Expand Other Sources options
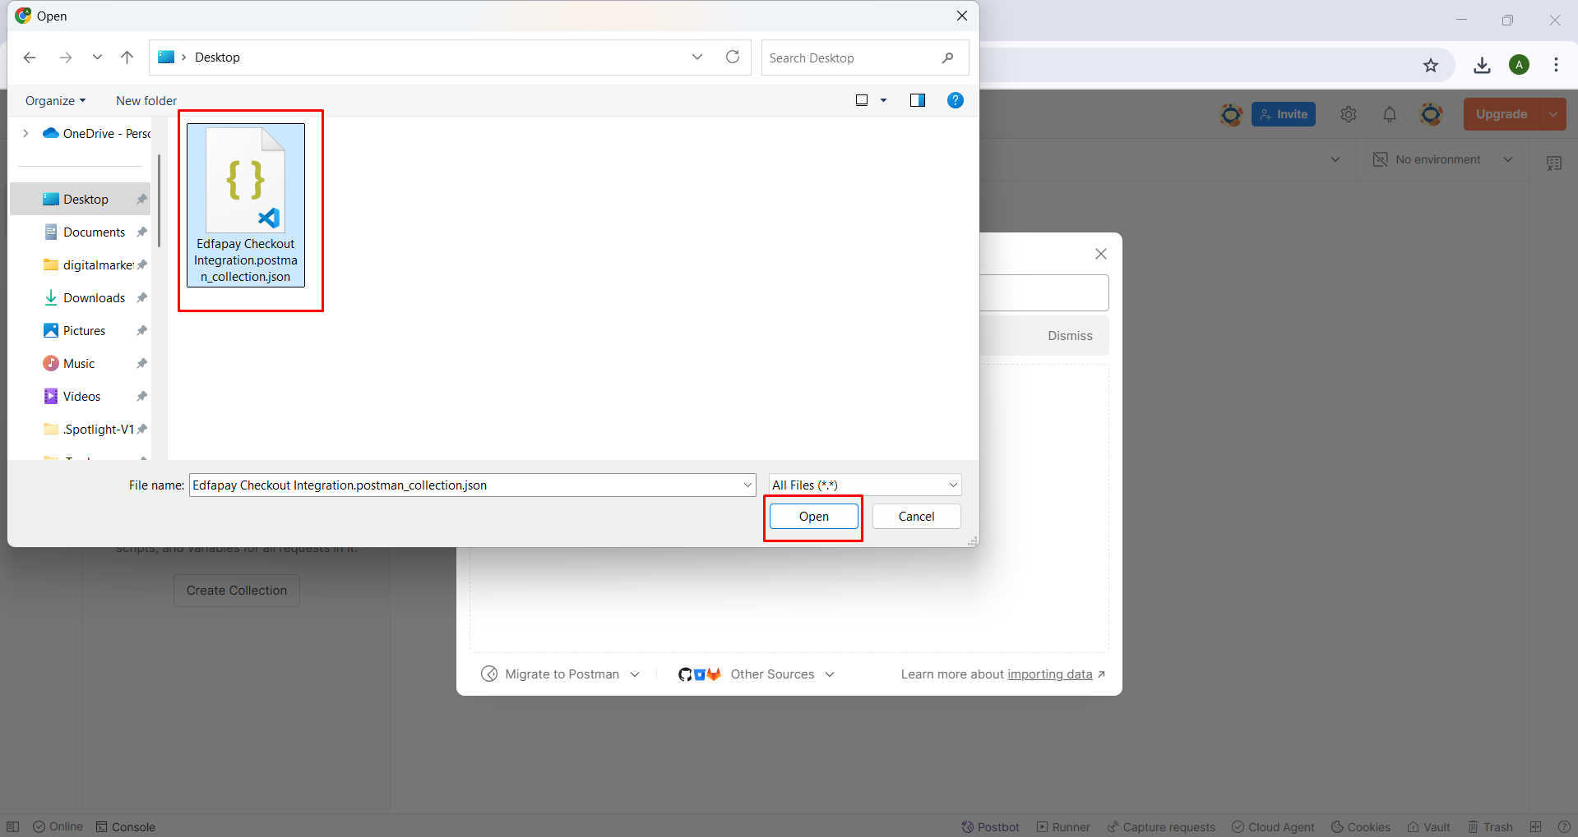This screenshot has height=837, width=1578. click(x=757, y=674)
